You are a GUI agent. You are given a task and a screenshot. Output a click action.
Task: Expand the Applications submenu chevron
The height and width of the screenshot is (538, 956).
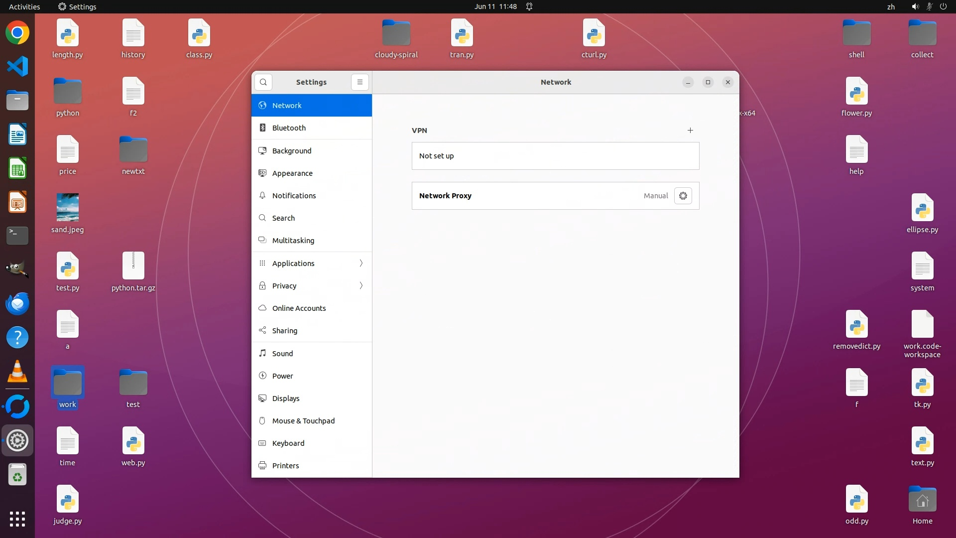tap(361, 263)
